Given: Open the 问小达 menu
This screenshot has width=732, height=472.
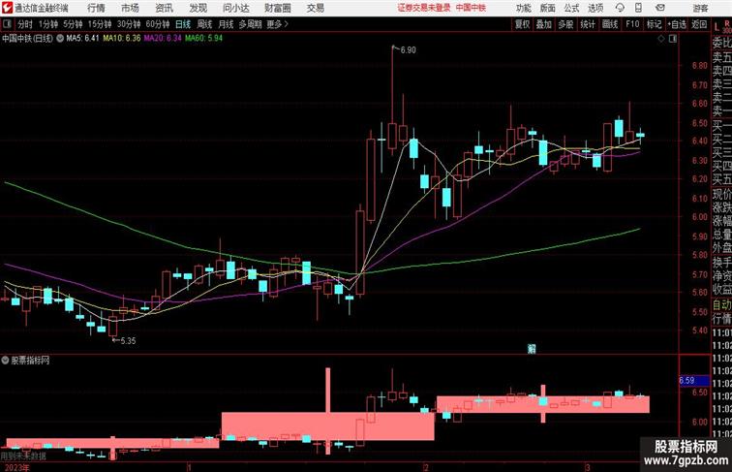Looking at the screenshot, I should pos(236,8).
